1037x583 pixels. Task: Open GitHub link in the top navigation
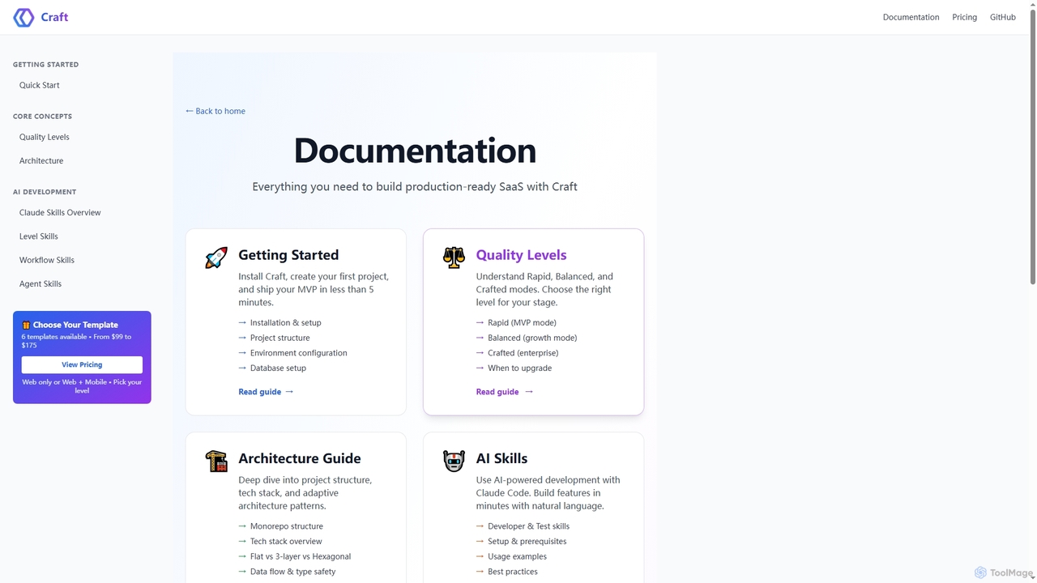pos(1002,17)
